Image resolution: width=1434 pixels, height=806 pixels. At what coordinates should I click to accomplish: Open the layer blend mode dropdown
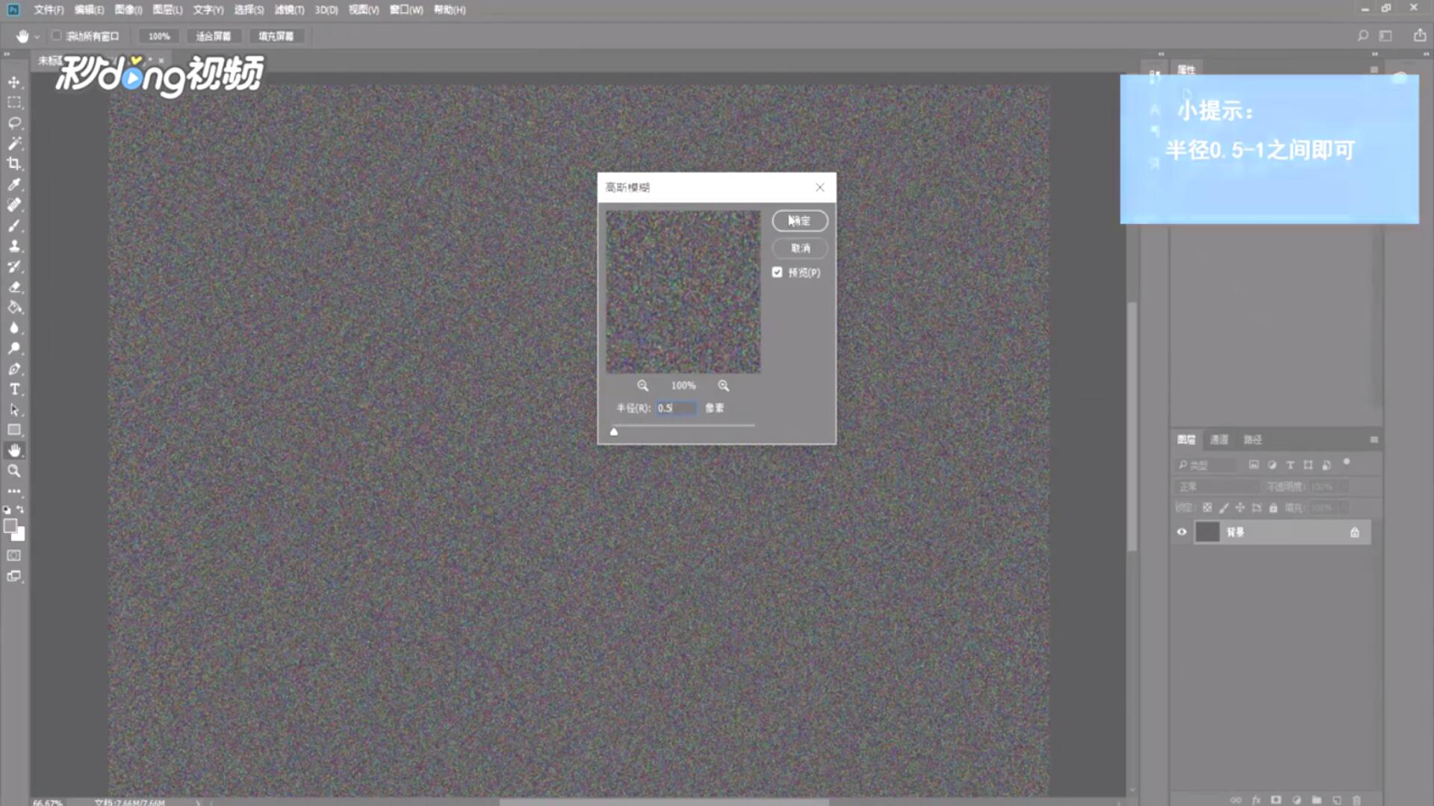tap(1216, 487)
